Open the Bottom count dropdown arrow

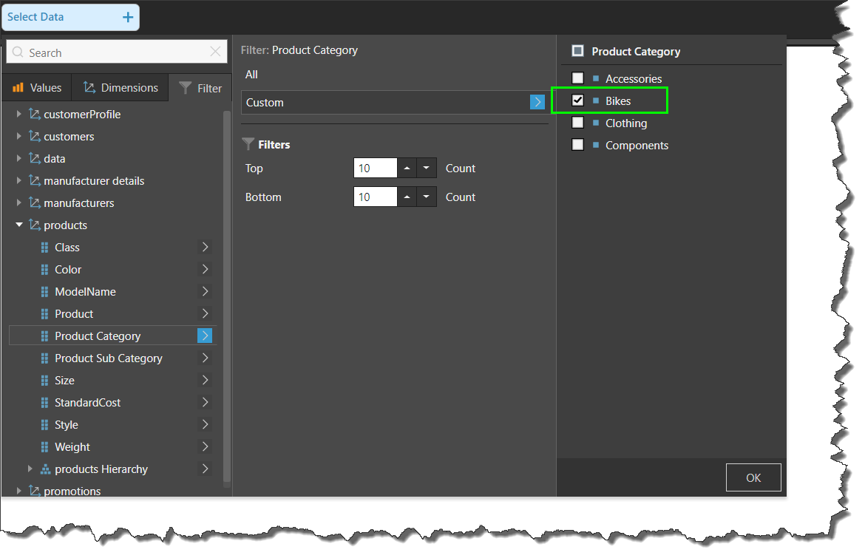tap(427, 197)
